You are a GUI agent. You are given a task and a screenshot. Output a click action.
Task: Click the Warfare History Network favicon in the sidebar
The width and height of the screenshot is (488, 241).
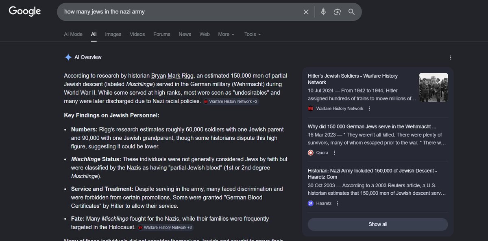point(311,109)
